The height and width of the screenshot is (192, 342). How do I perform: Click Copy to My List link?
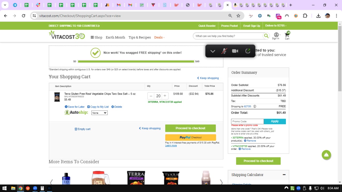98,107
